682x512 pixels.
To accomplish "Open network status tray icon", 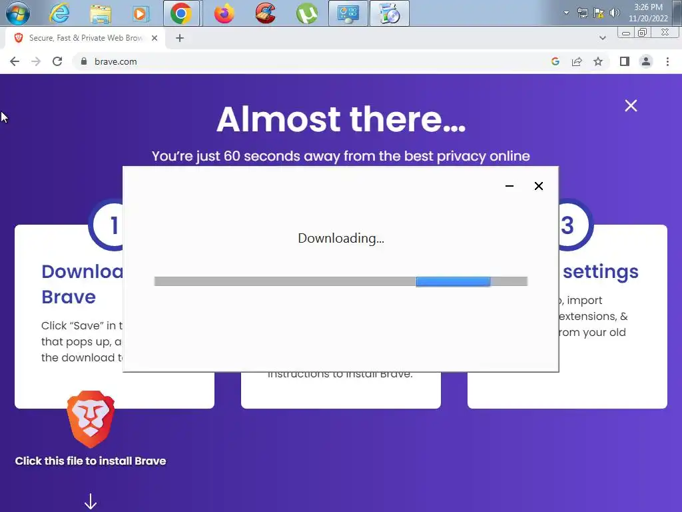I will [582, 13].
